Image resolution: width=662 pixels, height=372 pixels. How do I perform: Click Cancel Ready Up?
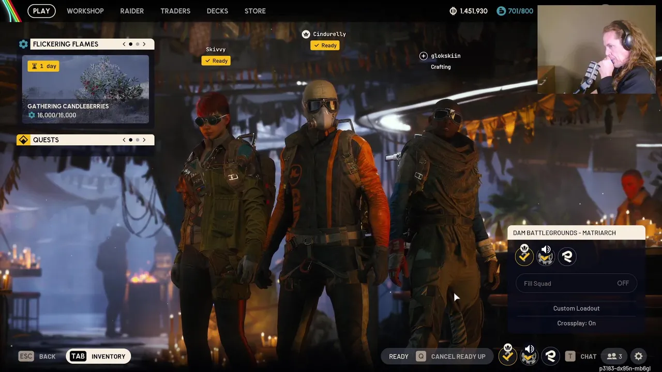pos(458,357)
